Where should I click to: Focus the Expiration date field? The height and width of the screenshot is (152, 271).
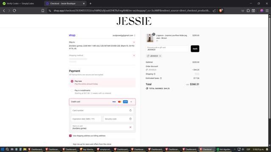86,119
